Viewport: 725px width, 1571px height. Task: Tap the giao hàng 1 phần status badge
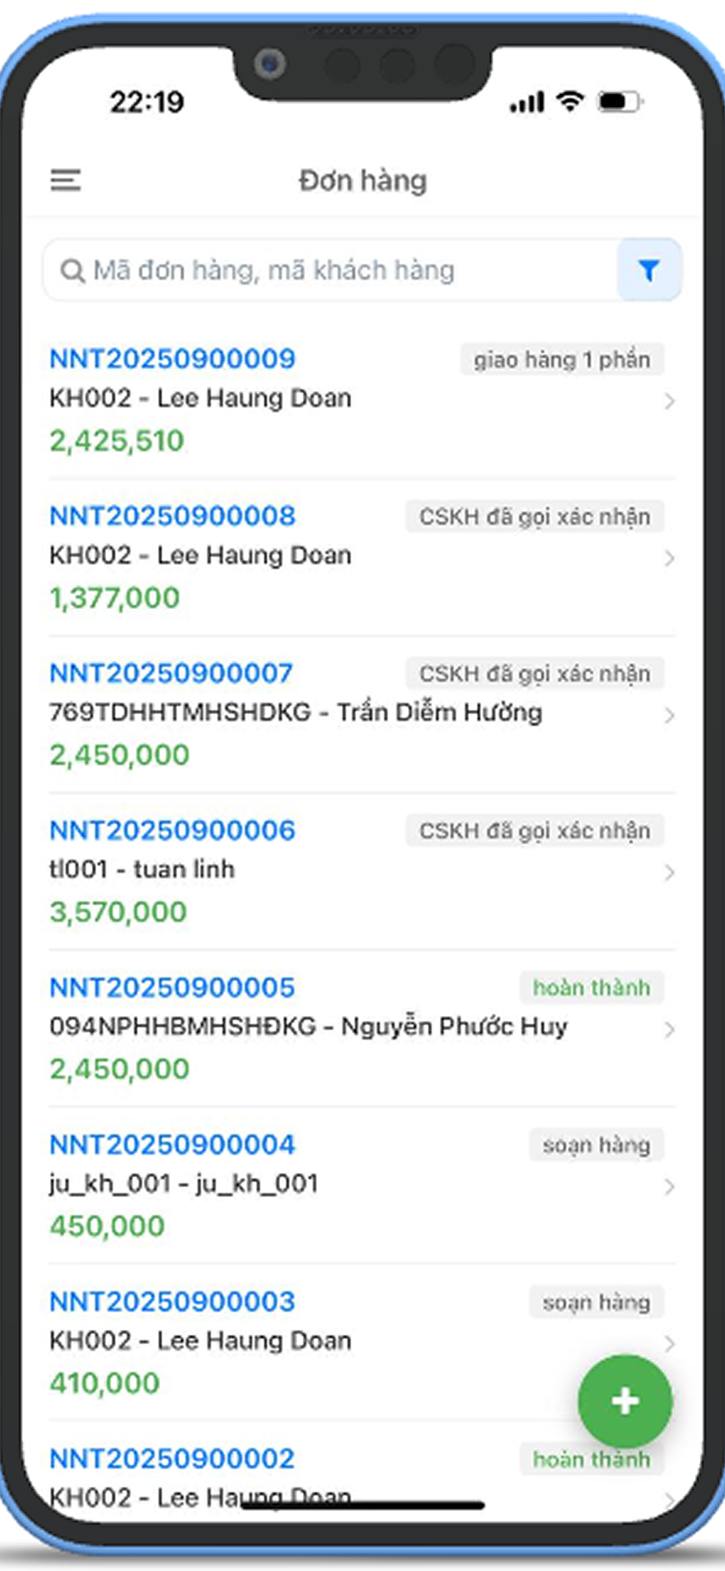pyautogui.click(x=562, y=359)
